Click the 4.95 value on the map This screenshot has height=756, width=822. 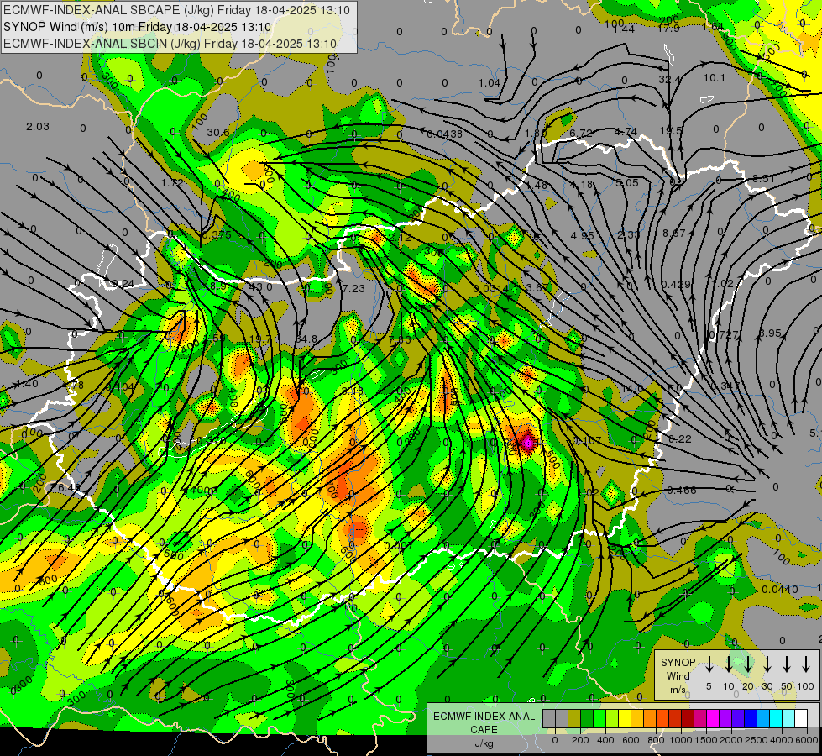tap(583, 235)
